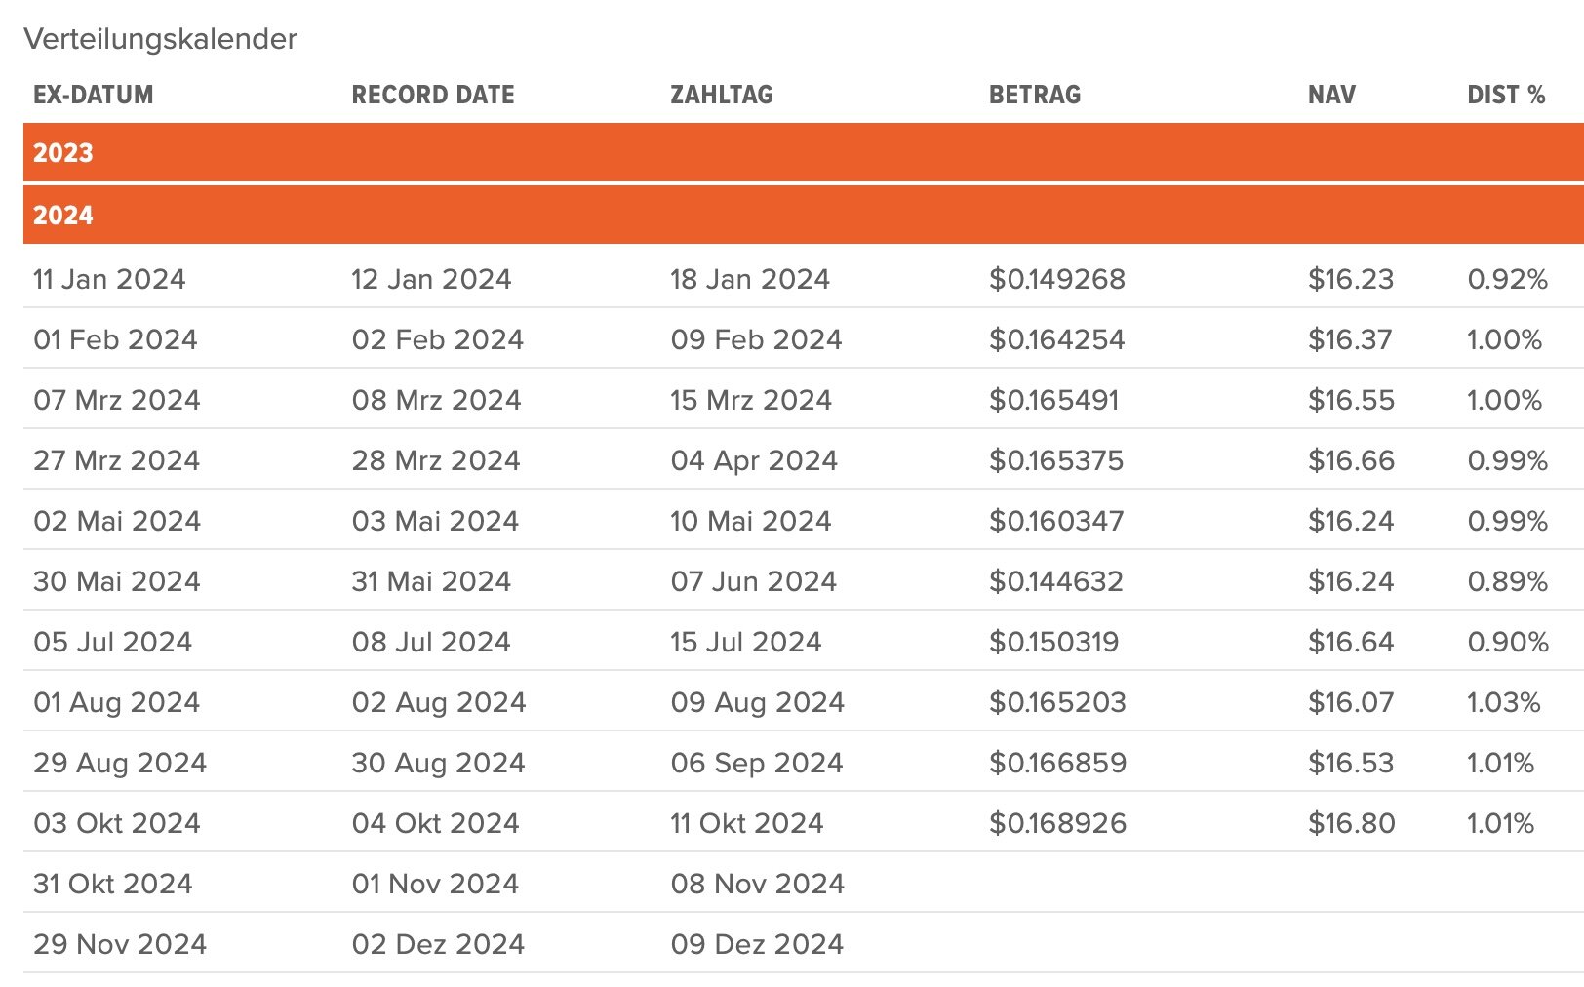The height and width of the screenshot is (987, 1584).
Task: Expand the 2023 year section
Action: [64, 153]
